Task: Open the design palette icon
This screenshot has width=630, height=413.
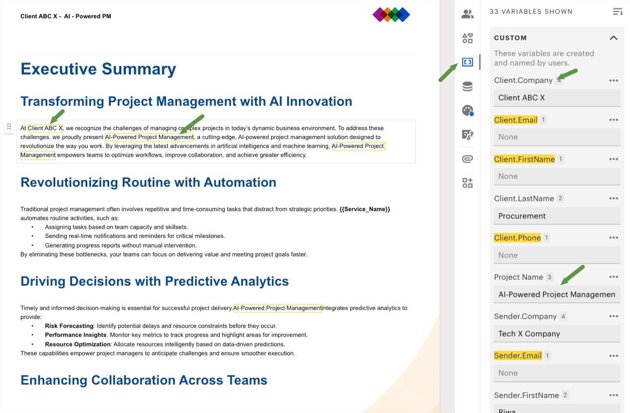Action: tap(467, 110)
